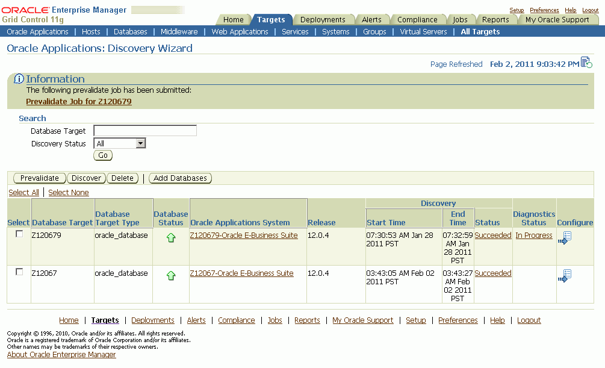Screen dimensions: 605x368
Task: Open the My Oracle Support tab
Action: click(x=557, y=20)
